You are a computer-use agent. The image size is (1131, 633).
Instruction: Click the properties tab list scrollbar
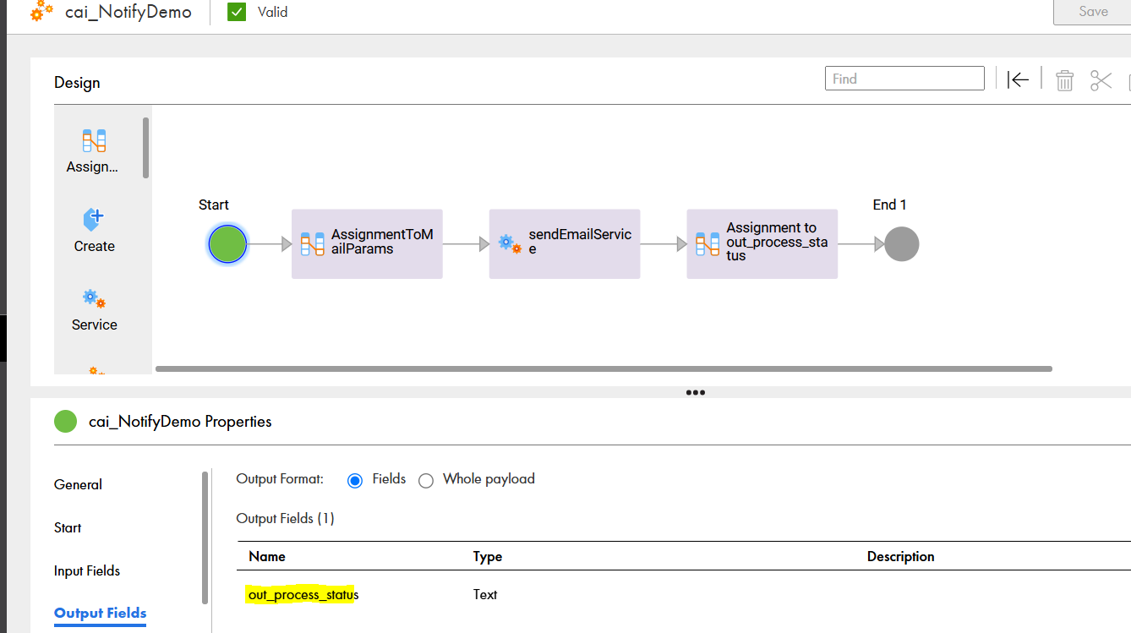pos(205,538)
